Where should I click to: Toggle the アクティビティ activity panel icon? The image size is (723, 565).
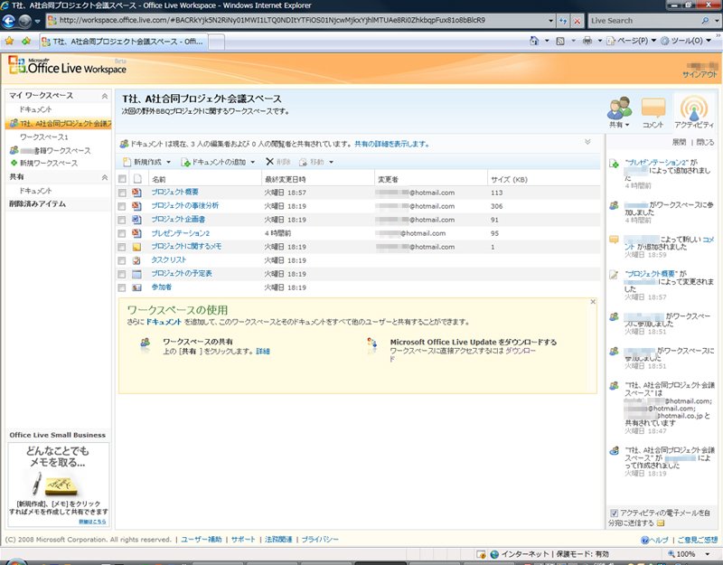pyautogui.click(x=693, y=108)
